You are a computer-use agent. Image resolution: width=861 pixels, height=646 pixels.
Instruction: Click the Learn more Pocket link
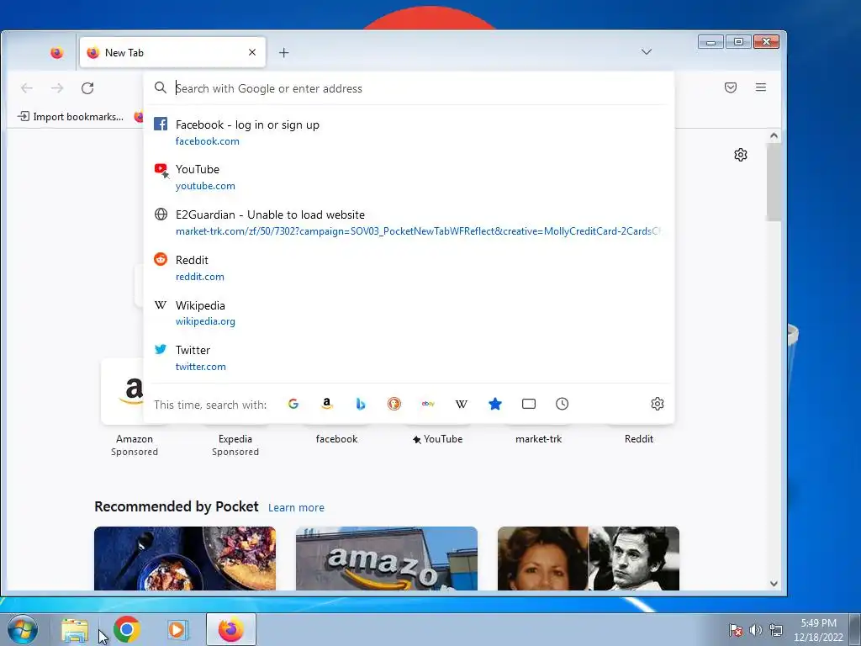296,507
